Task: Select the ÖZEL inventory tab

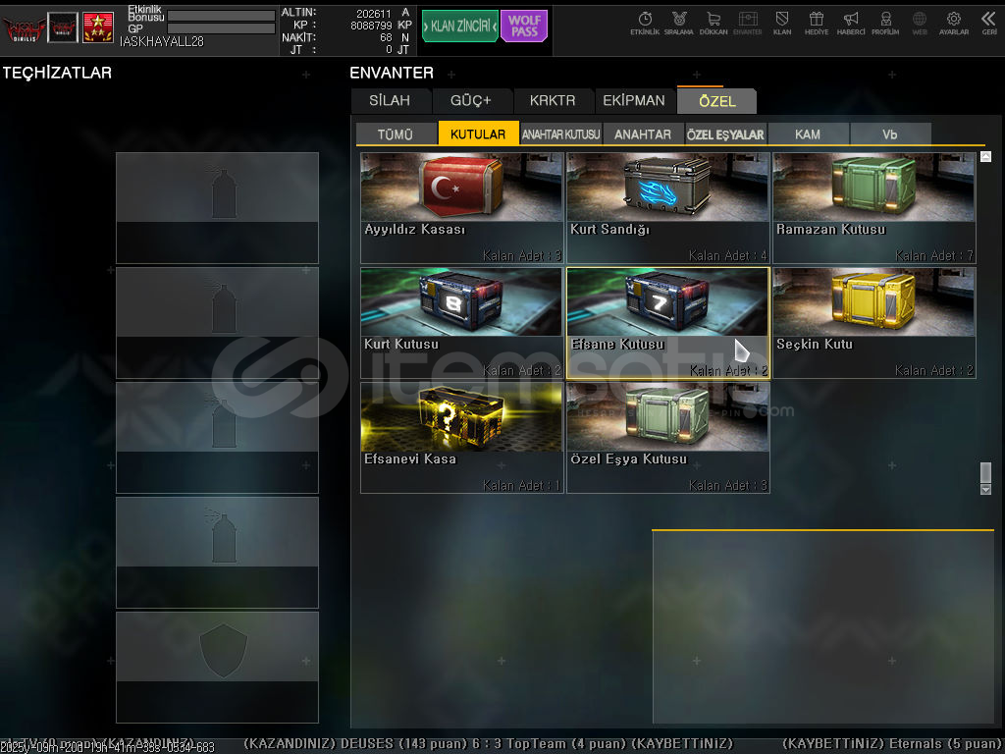Action: click(x=717, y=101)
